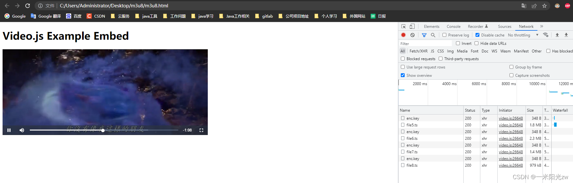Activate the inspect element picker

(x=404, y=26)
